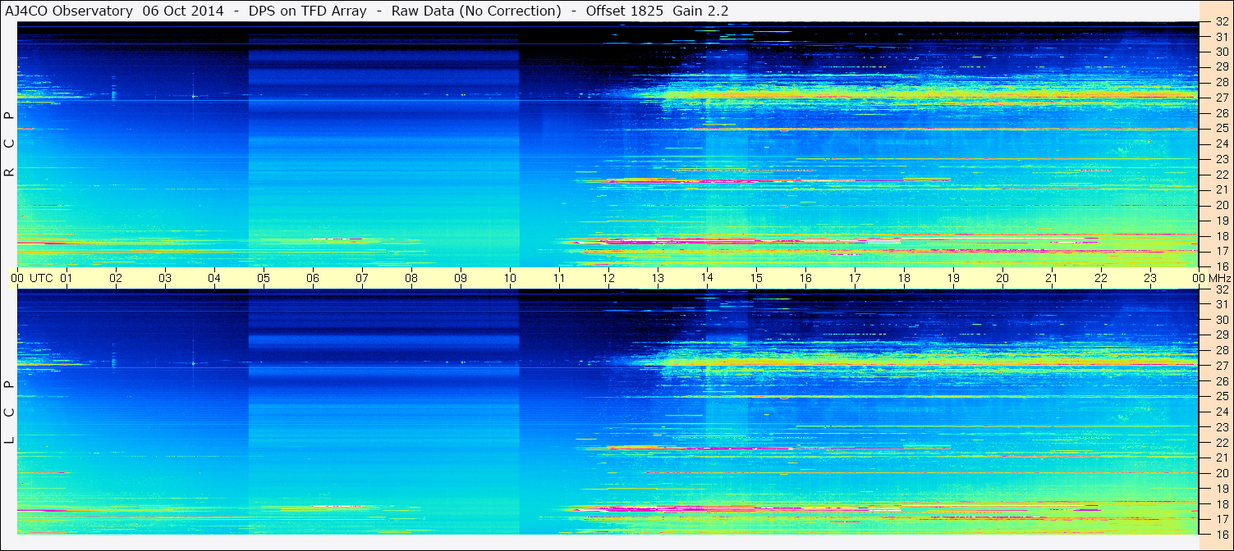The width and height of the screenshot is (1234, 551).
Task: Click the 12 hour marker on UTC axis
Action: tap(608, 278)
